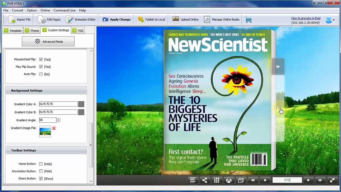The width and height of the screenshot is (341, 192).
Task: Open Edit Pages from the toolbar
Action: pyautogui.click(x=50, y=19)
